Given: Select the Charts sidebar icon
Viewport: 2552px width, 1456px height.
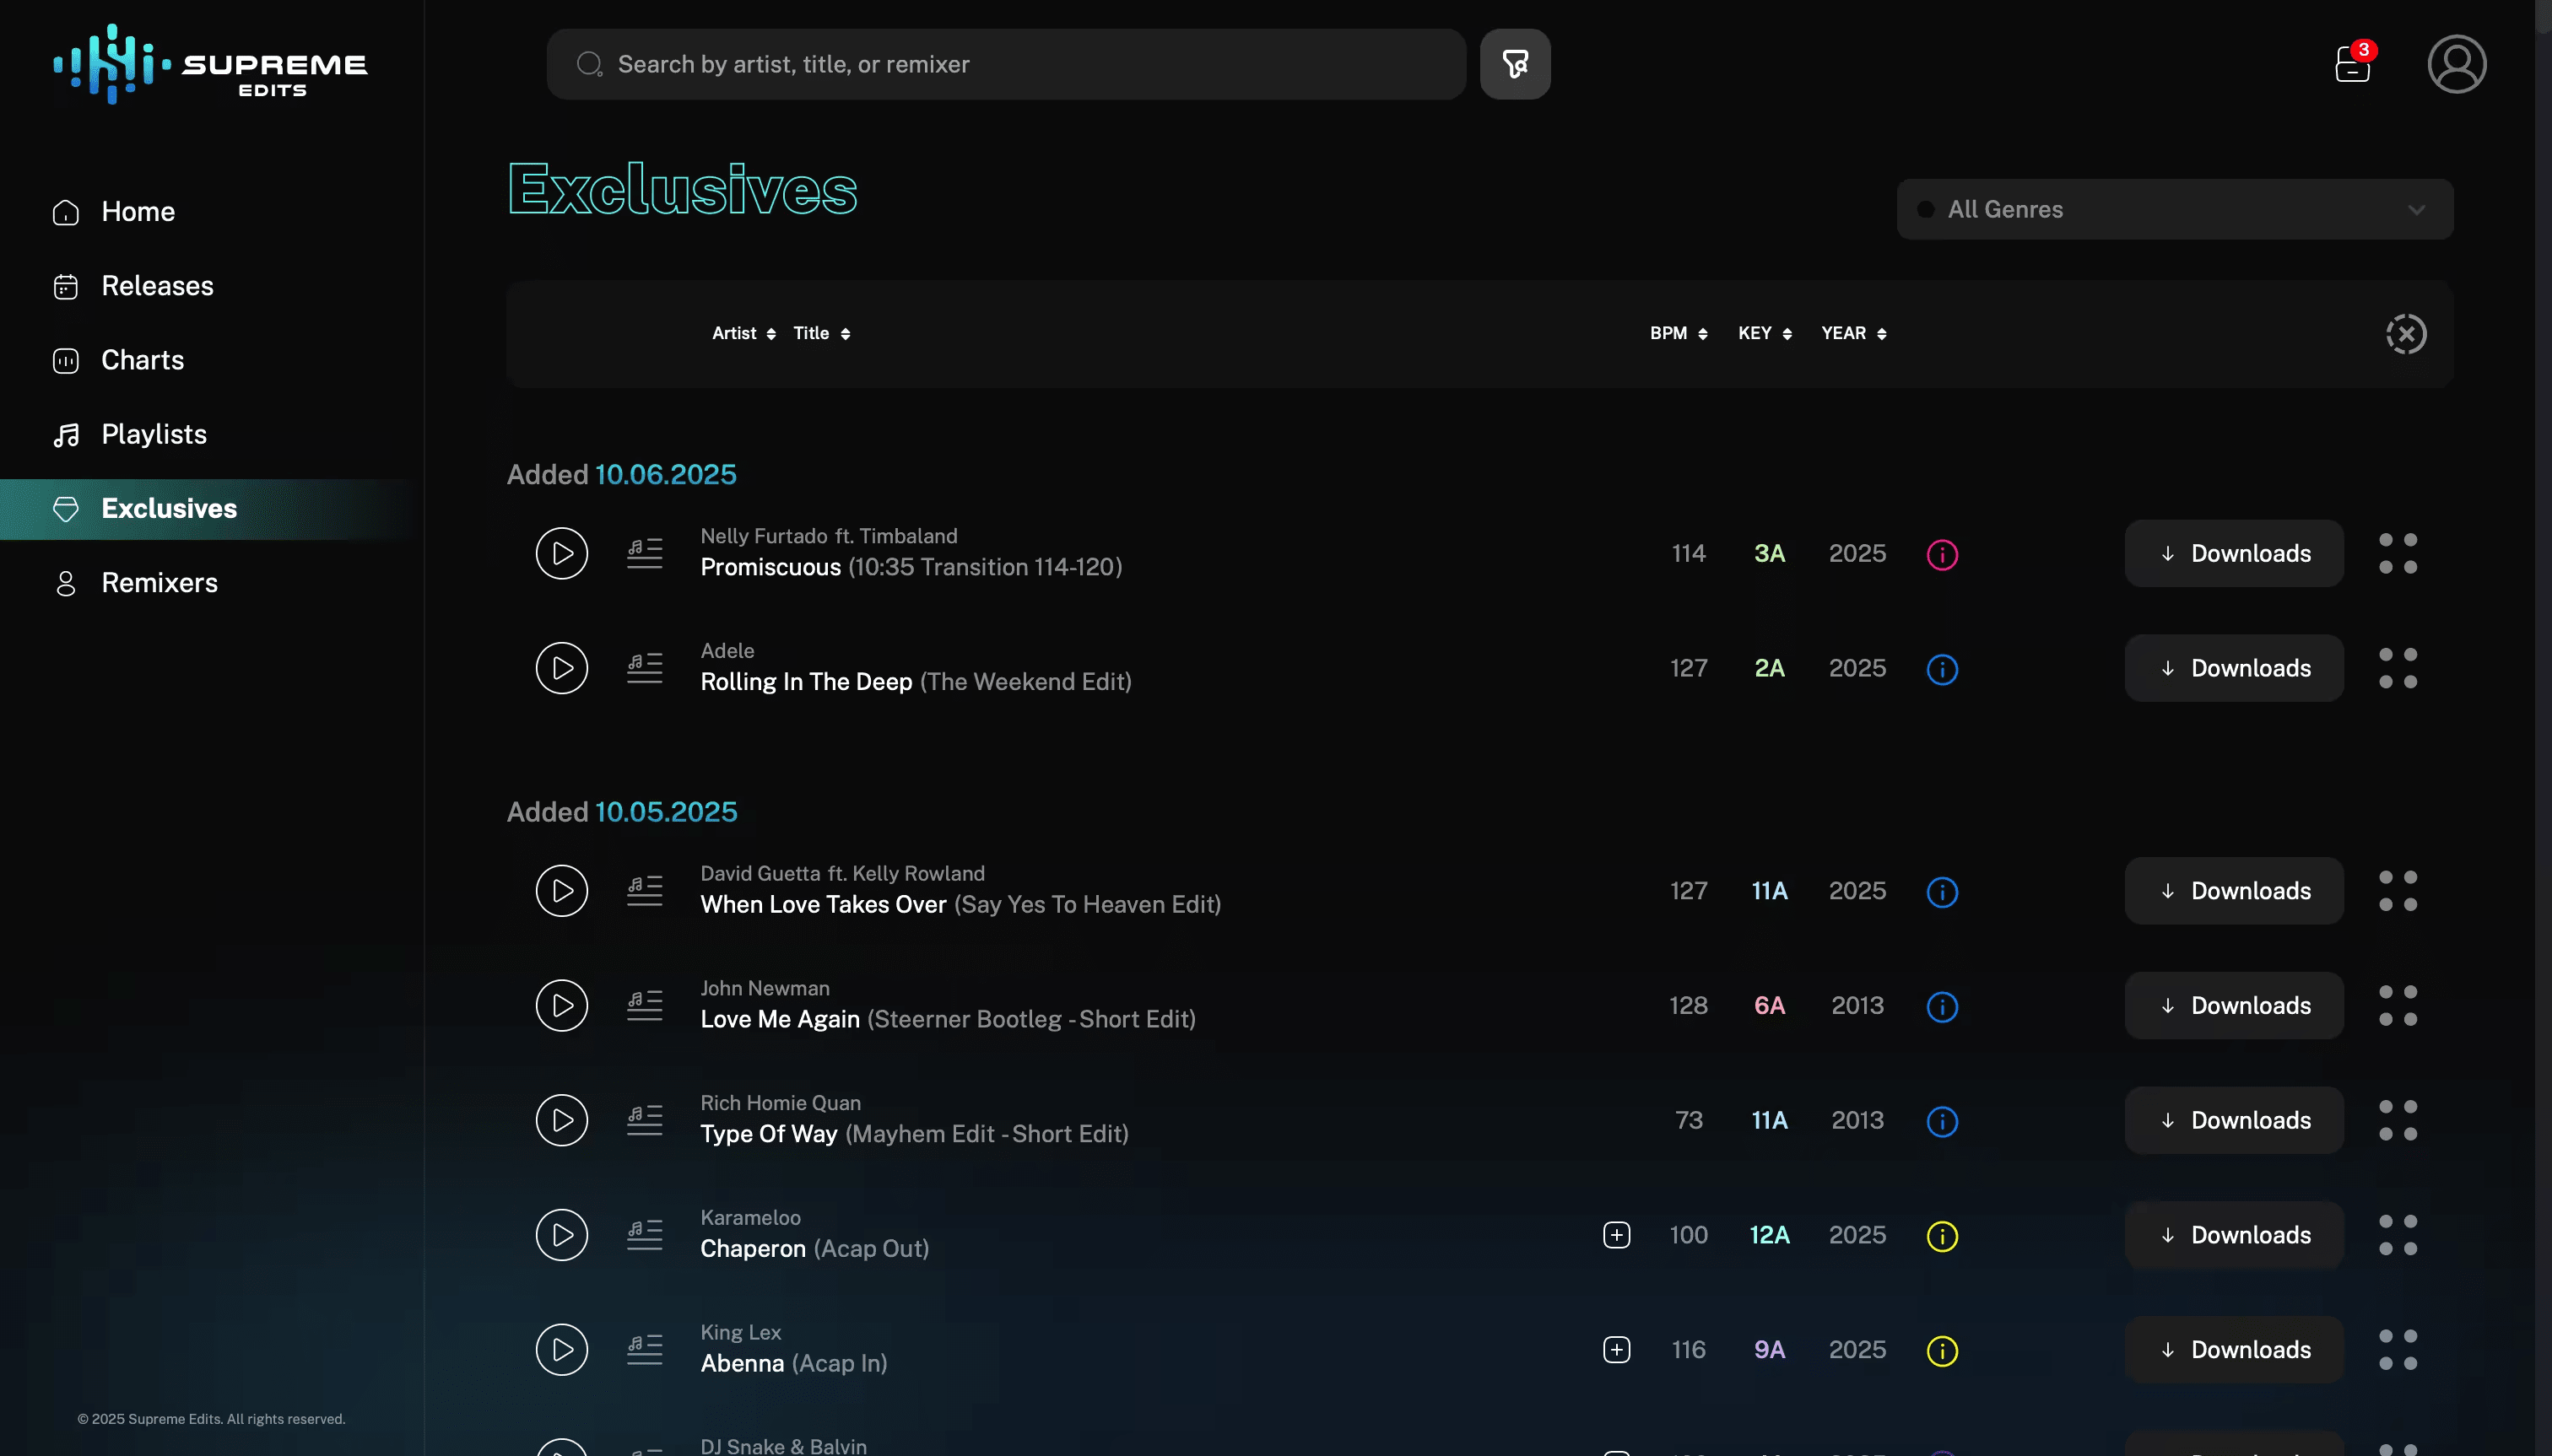Looking at the screenshot, I should coord(65,361).
